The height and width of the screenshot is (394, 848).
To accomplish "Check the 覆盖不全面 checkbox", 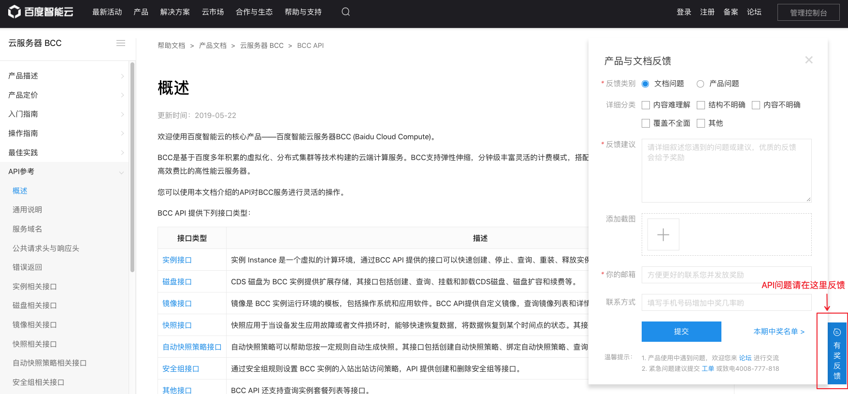I will pos(646,123).
